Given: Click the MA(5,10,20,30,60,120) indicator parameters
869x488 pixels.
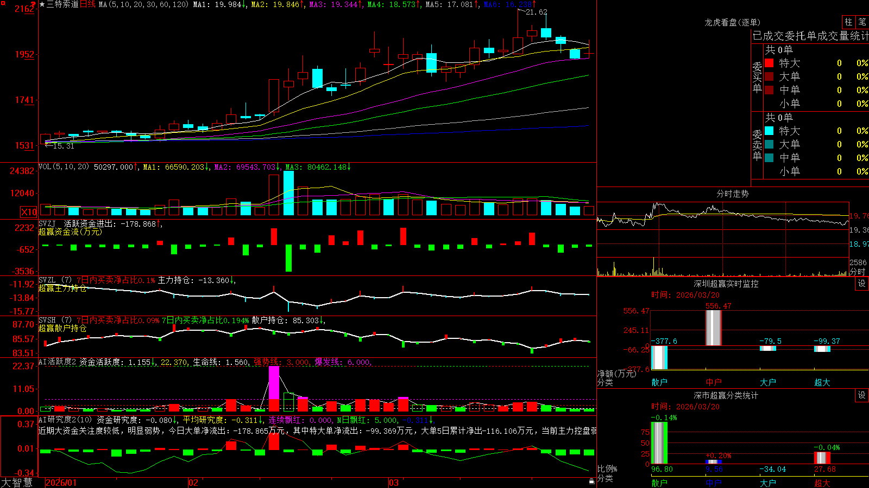Looking at the screenshot, I should (x=143, y=4).
